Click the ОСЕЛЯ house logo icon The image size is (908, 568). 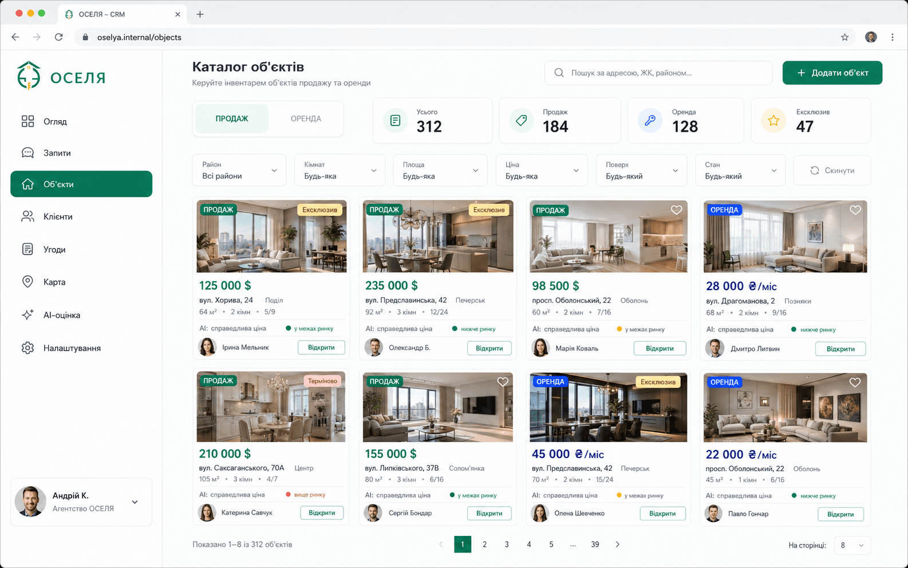coord(29,76)
